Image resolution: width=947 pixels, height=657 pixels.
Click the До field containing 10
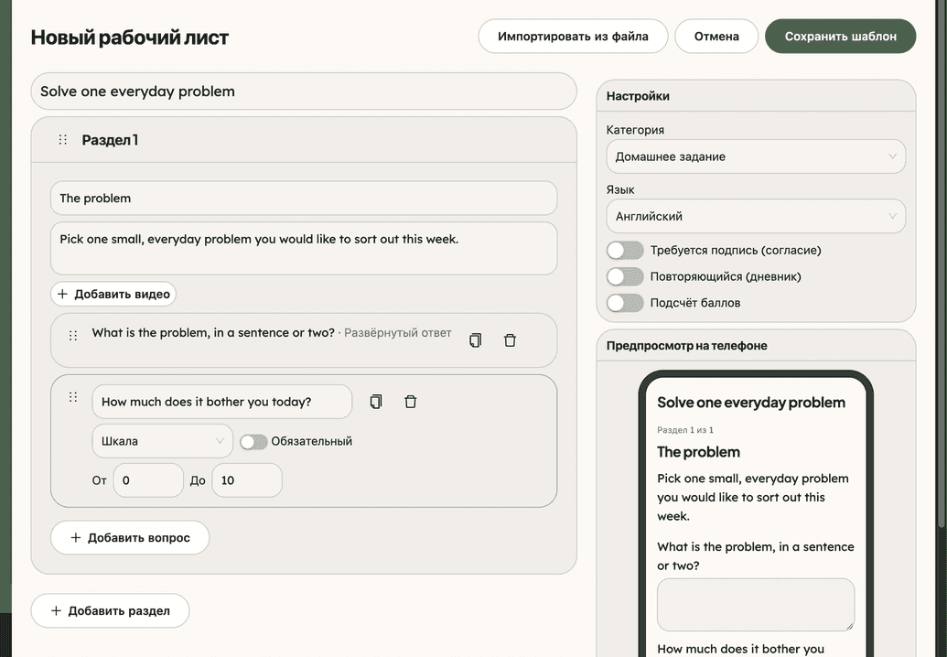[x=247, y=480]
